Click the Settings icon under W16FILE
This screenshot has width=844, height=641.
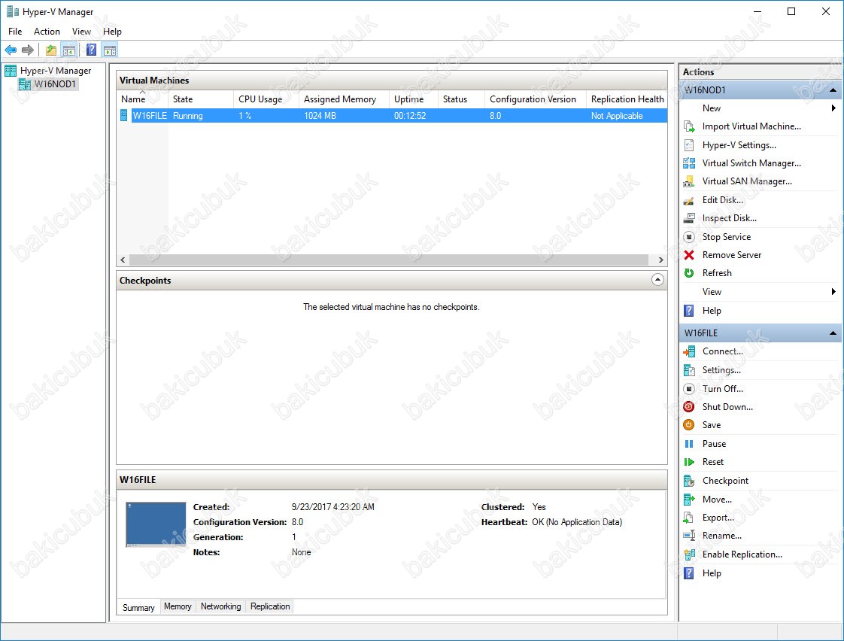coord(689,370)
